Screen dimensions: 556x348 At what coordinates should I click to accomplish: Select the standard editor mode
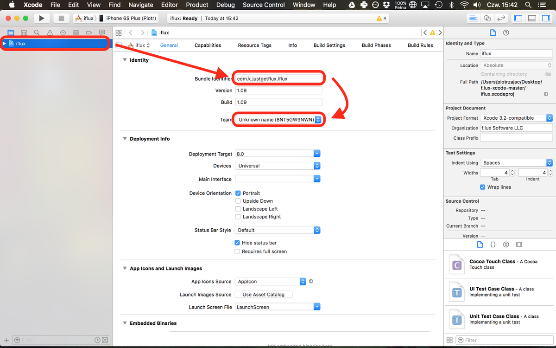click(x=473, y=18)
